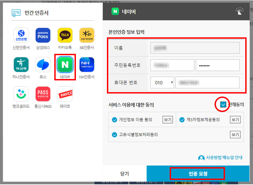Pick the KB인증서 icon
Image resolution: width=253 pixels, height=185 pixels.
pos(87,35)
